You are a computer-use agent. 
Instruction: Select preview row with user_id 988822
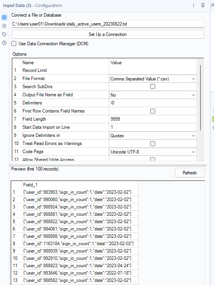click(75, 222)
